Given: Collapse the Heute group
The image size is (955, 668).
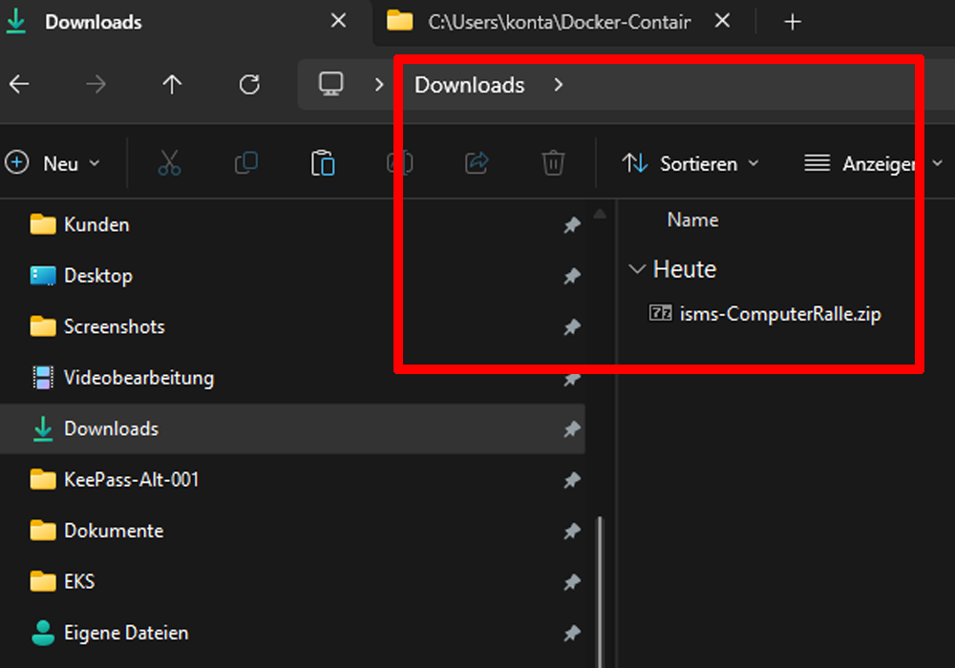Looking at the screenshot, I should click(637, 269).
